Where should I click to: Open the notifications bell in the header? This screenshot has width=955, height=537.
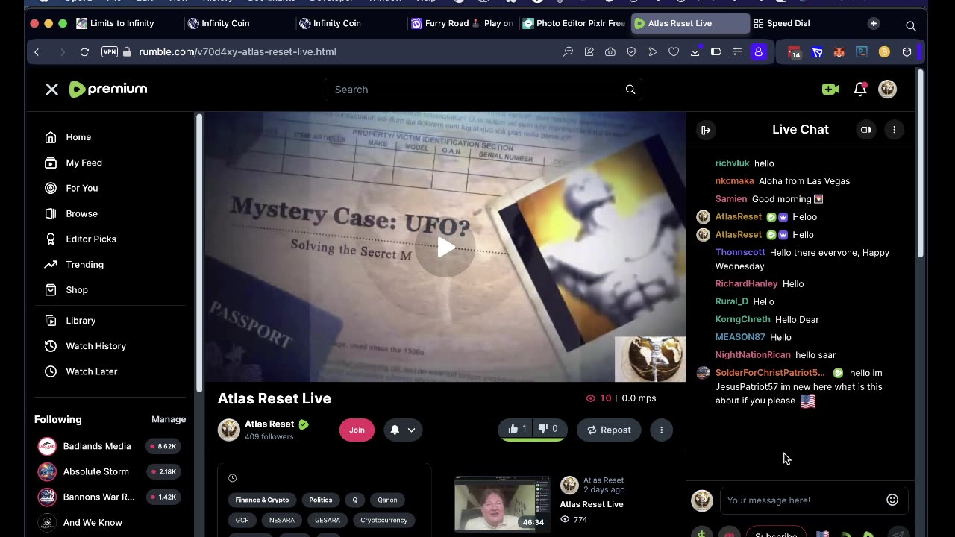coord(859,89)
